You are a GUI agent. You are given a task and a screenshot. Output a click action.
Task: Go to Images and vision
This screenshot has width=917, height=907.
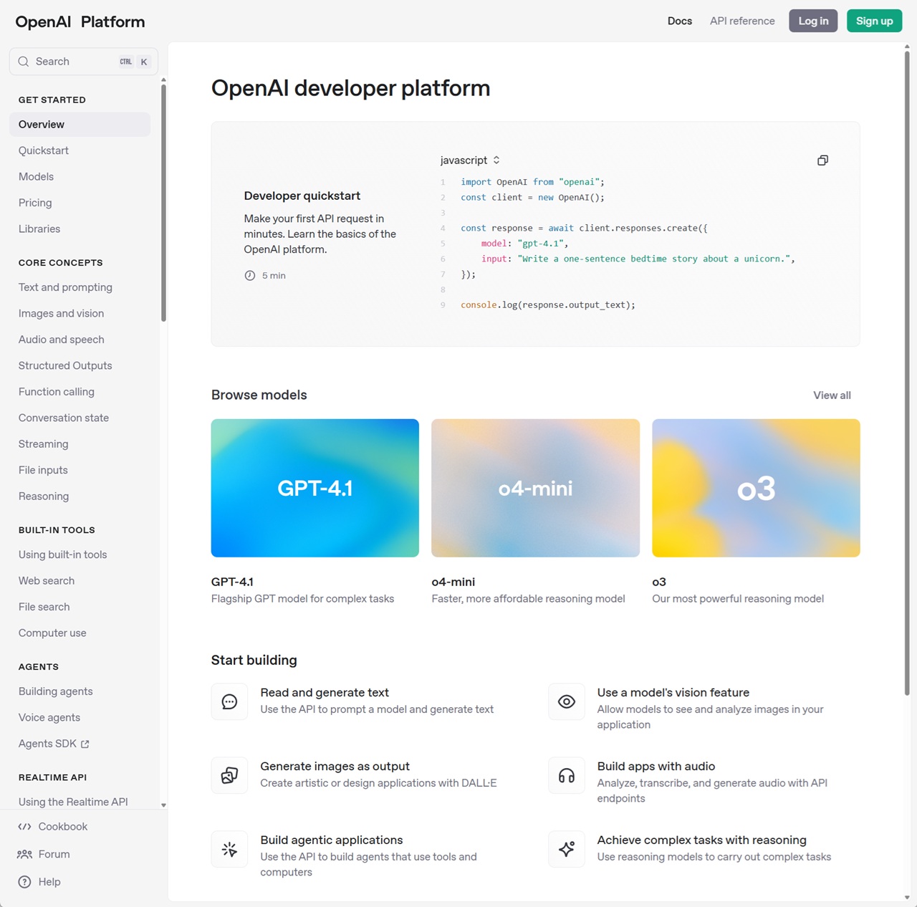(61, 314)
